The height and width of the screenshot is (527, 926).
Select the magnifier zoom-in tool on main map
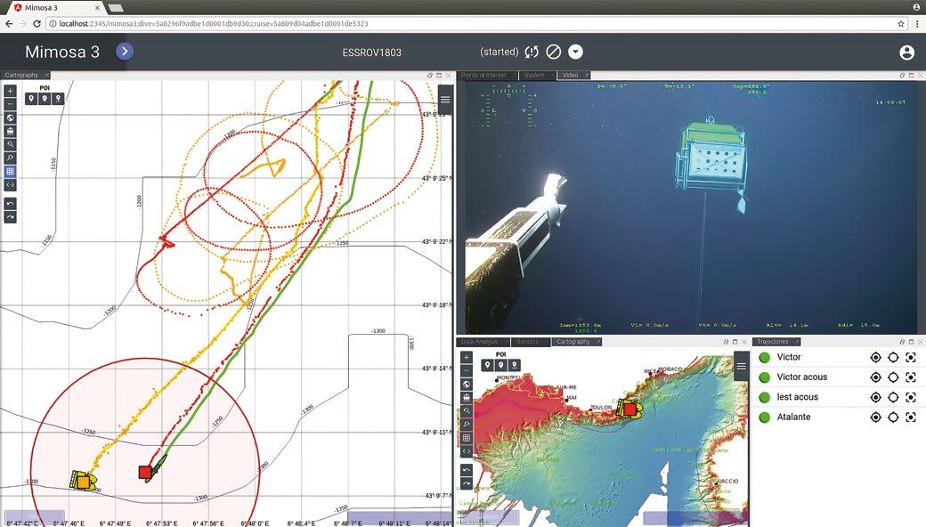pyautogui.click(x=10, y=144)
